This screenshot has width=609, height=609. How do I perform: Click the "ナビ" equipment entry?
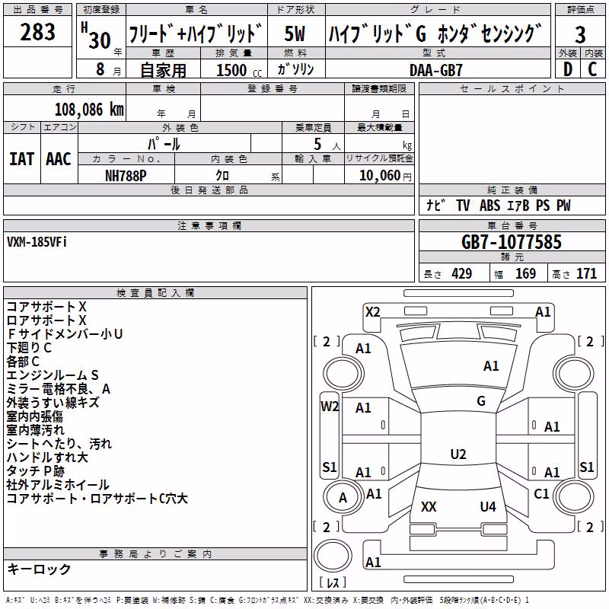tap(435, 205)
